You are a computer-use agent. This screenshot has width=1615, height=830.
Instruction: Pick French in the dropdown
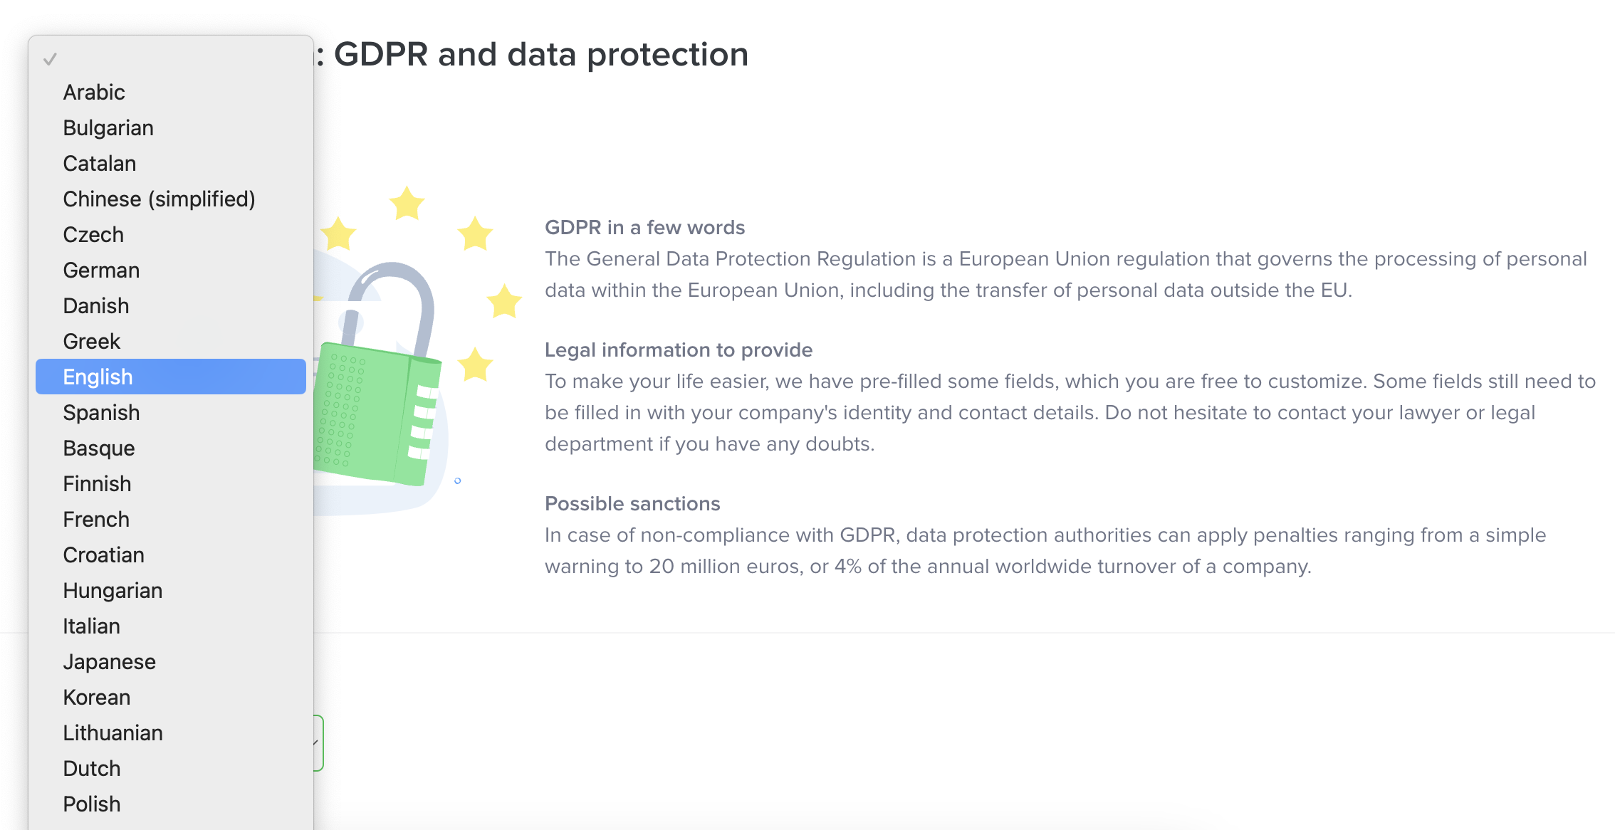pyautogui.click(x=96, y=520)
